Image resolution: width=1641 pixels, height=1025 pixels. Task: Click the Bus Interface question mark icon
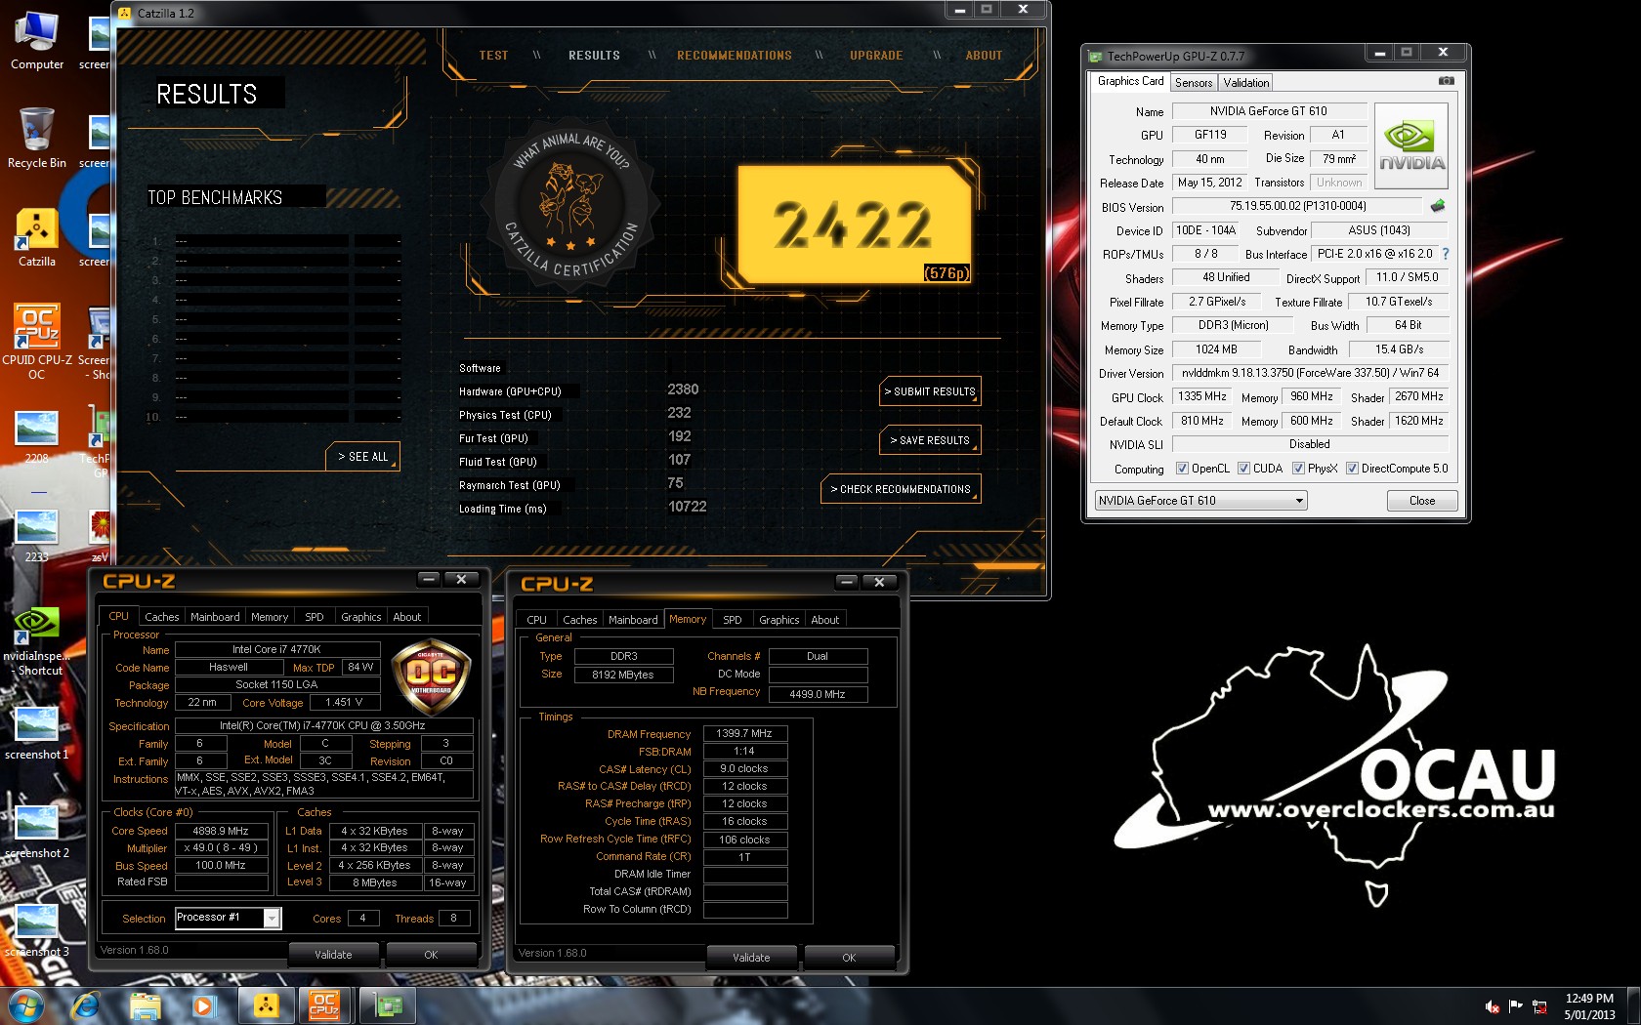(1446, 254)
